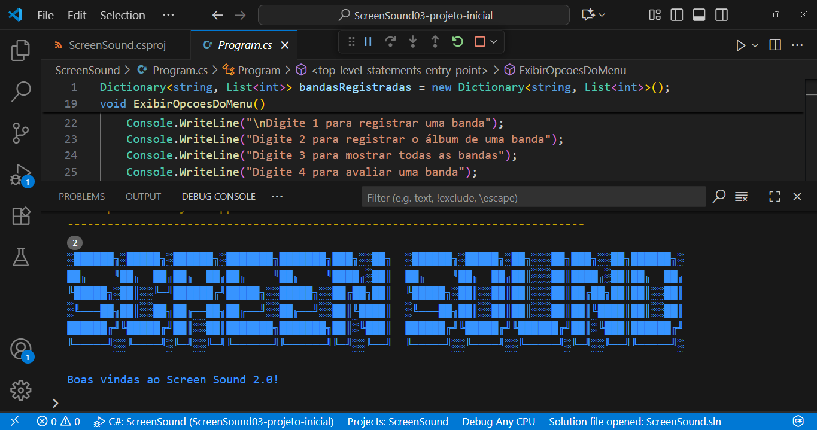Viewport: 817px width, 430px height.
Task: Open the Selection menu
Action: click(122, 15)
